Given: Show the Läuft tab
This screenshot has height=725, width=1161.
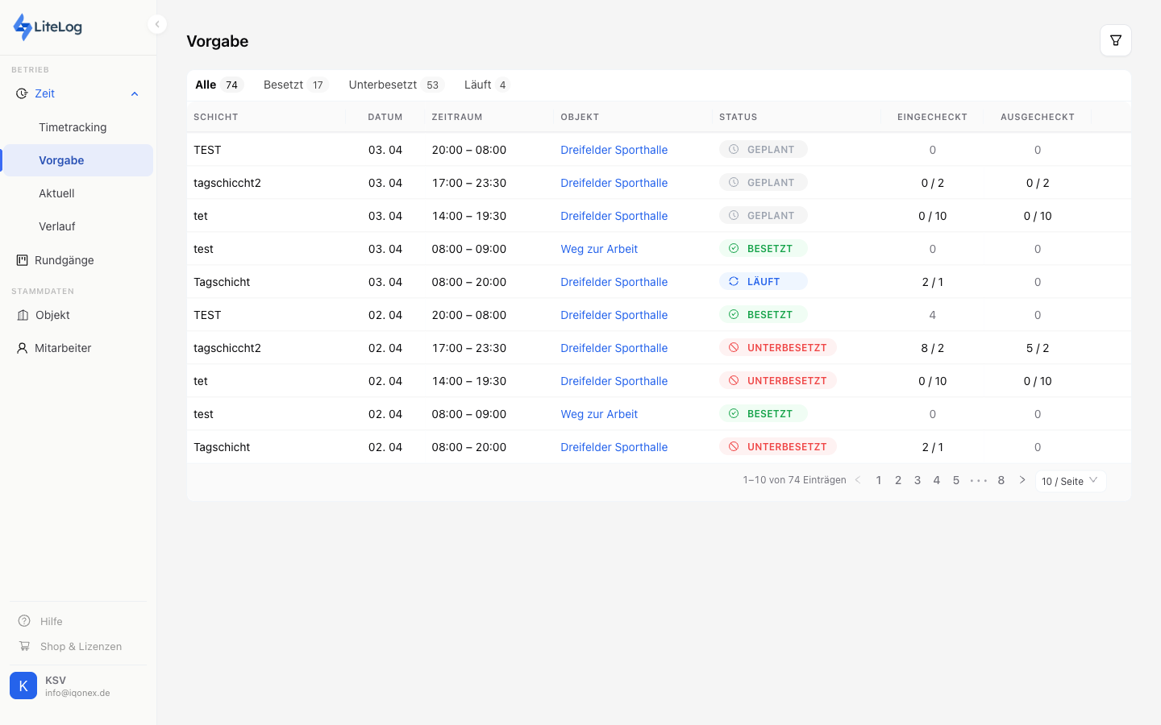Looking at the screenshot, I should point(486,85).
